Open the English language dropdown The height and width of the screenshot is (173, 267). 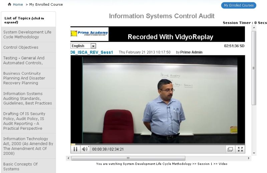pos(83,46)
